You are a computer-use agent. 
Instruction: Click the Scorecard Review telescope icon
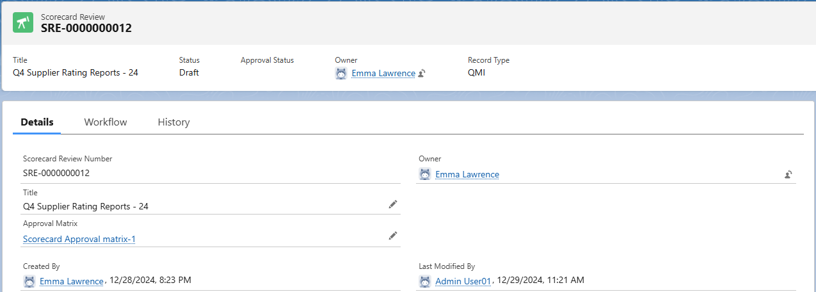(23, 22)
